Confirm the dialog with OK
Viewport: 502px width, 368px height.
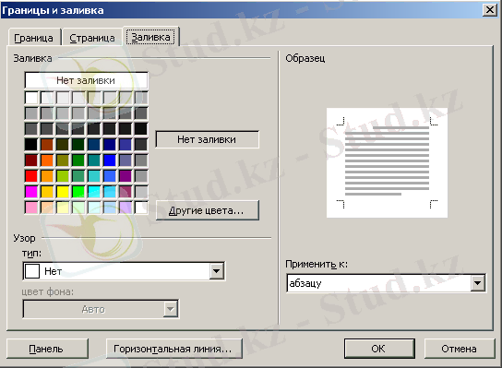tap(379, 349)
